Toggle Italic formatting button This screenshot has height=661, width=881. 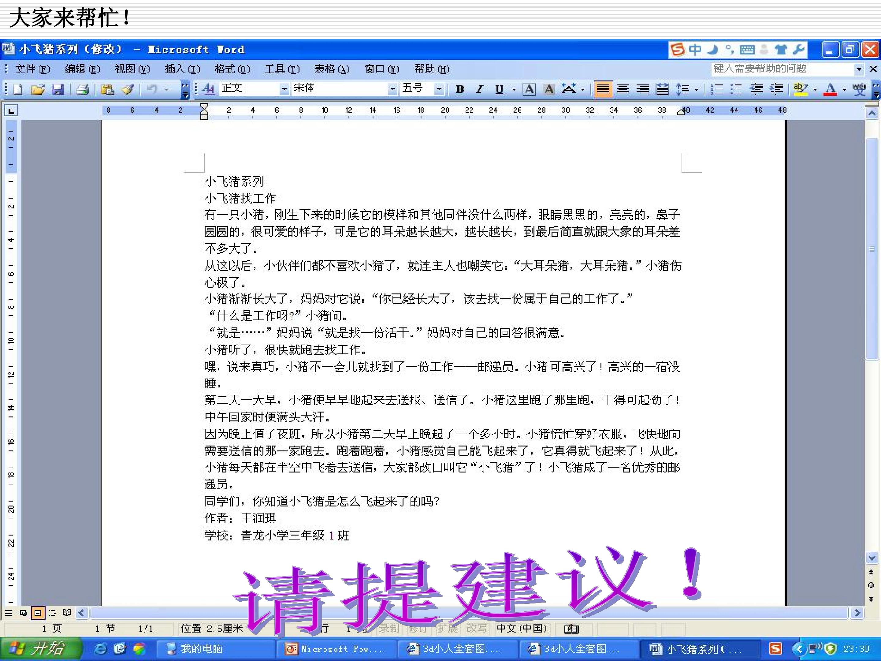click(x=479, y=89)
